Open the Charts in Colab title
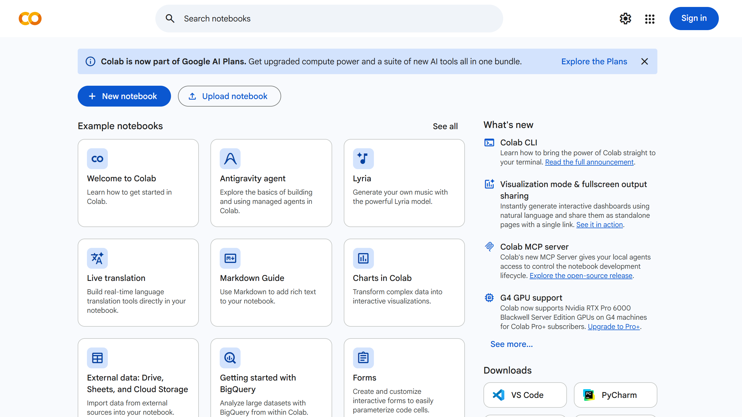Viewport: 742px width, 417px height. 382,278
